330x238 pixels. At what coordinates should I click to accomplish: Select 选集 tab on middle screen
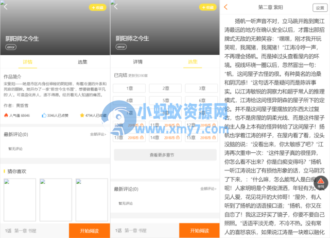point(193,62)
